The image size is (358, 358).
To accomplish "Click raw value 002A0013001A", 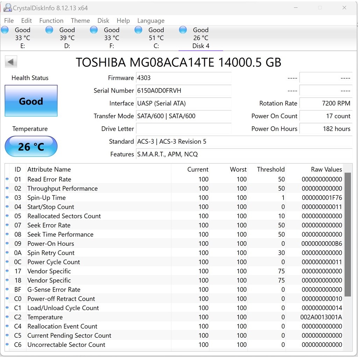I will pos(321,317).
